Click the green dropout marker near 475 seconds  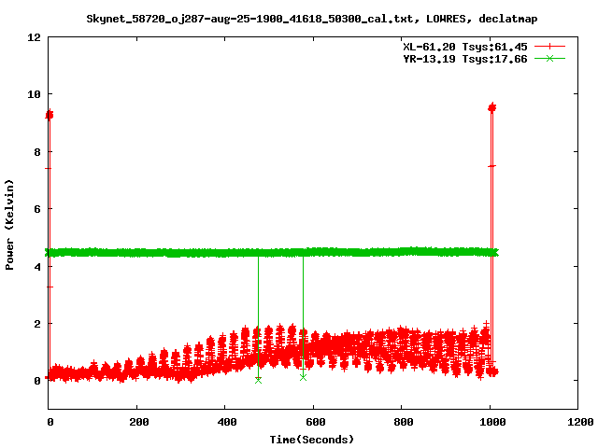point(258,380)
